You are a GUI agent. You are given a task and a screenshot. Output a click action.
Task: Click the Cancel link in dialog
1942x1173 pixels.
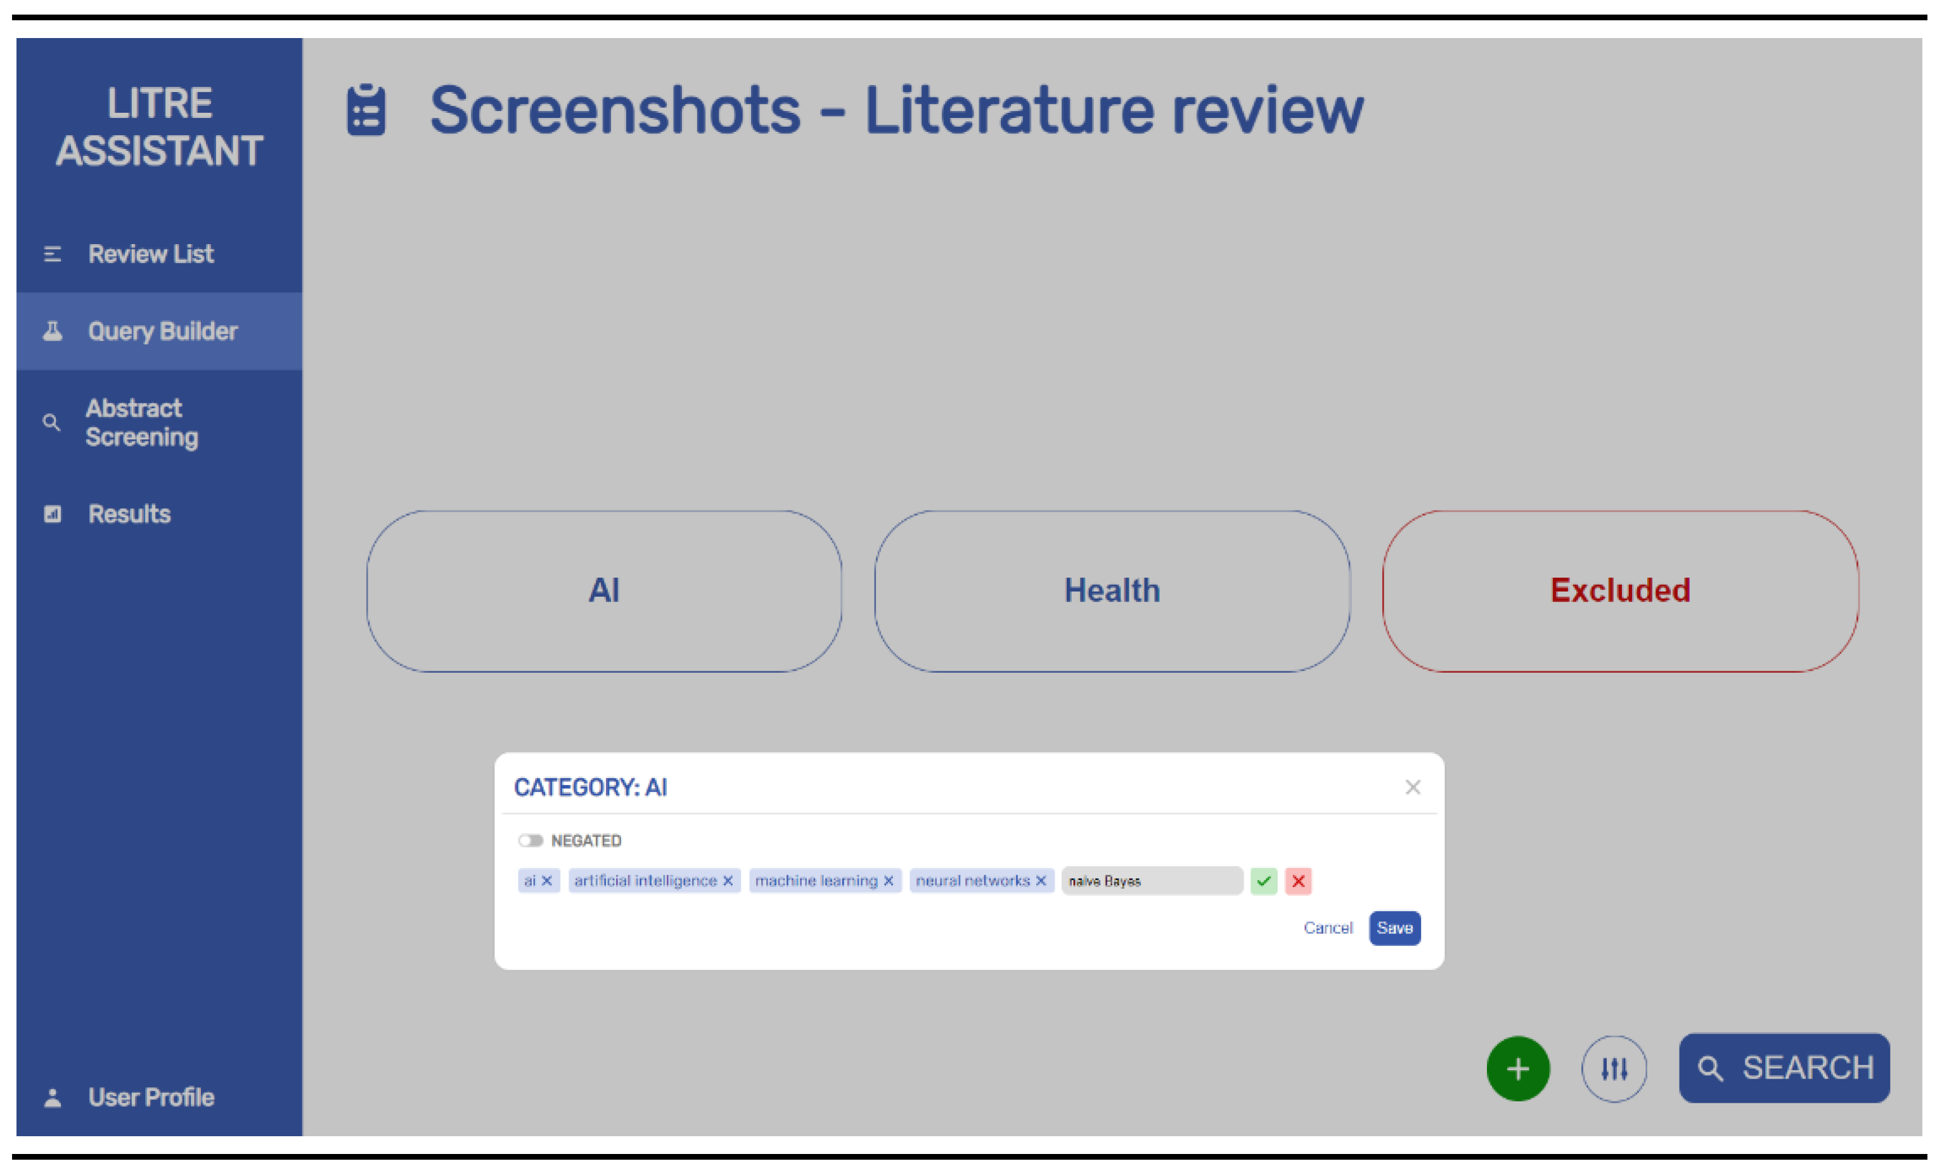(1327, 928)
